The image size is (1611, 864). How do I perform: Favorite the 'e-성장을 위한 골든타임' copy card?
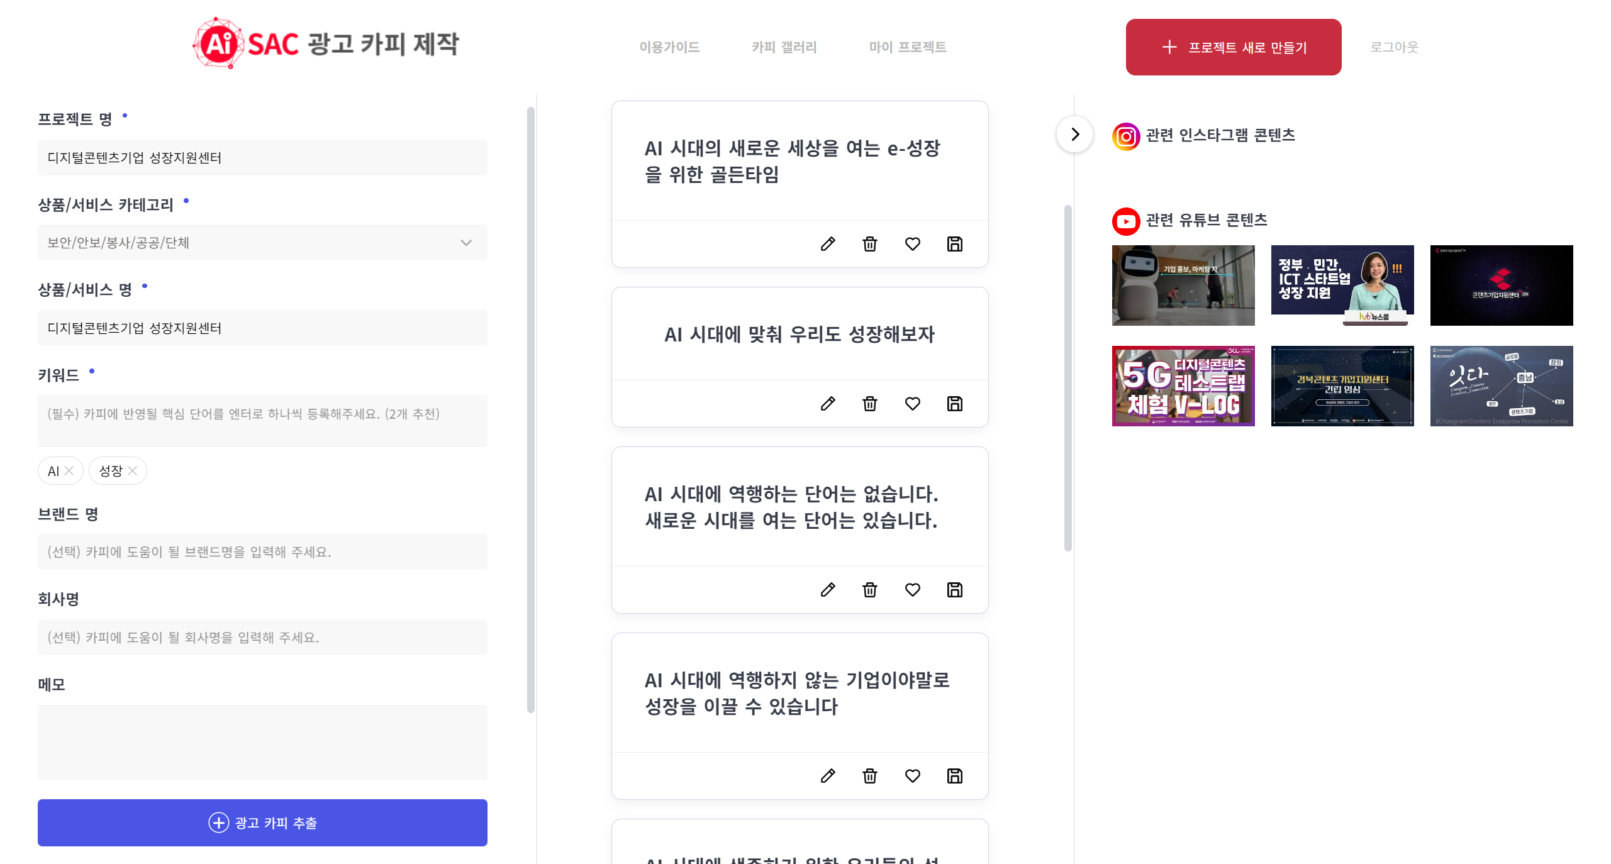pos(913,244)
